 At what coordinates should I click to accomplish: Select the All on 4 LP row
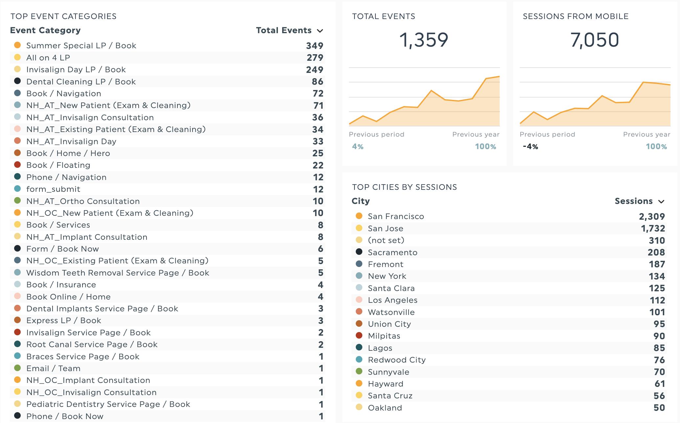[x=48, y=58]
